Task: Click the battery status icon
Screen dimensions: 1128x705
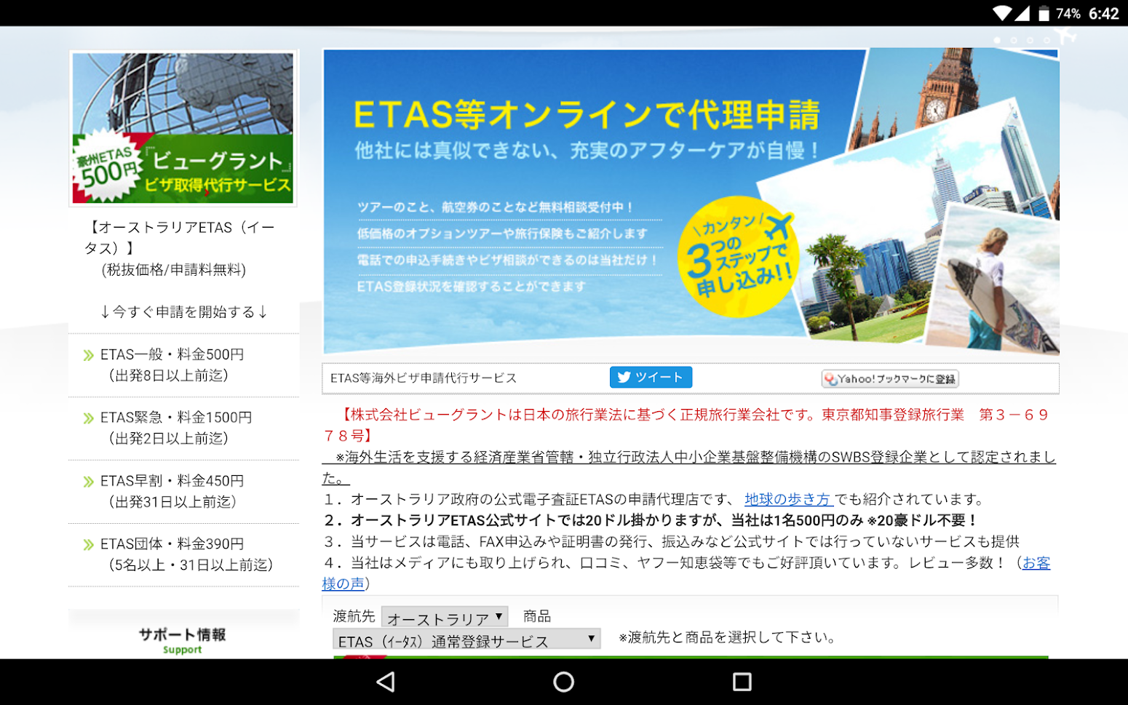Action: [x=1044, y=14]
